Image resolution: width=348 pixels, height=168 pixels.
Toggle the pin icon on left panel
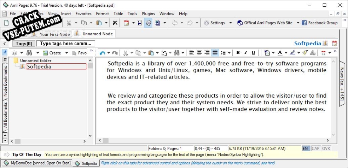(x=5, y=52)
